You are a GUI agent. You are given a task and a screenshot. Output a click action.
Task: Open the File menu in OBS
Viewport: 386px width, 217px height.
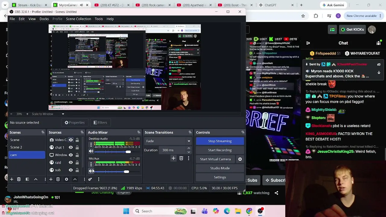pyautogui.click(x=12, y=19)
